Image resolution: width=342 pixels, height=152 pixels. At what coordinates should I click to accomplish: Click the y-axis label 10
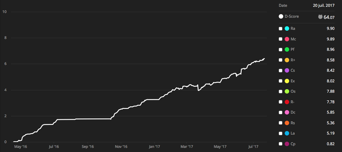(x=4, y=12)
